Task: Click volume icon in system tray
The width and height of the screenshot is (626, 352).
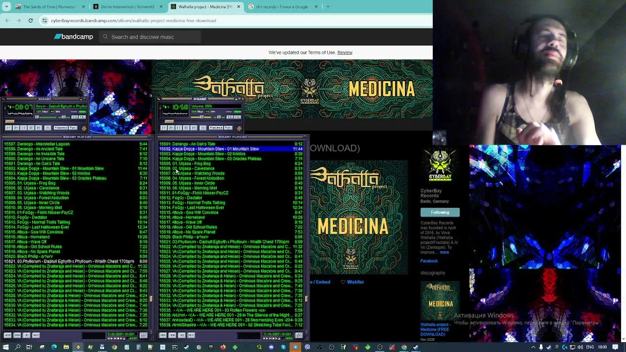Action: coord(580,347)
